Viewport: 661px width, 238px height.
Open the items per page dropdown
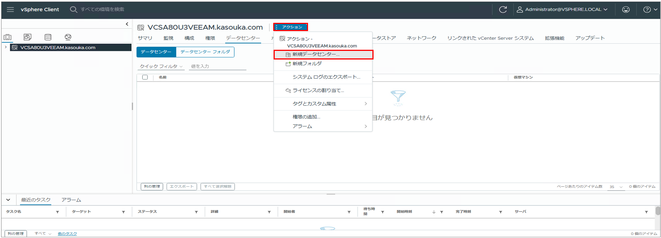[x=616, y=187]
